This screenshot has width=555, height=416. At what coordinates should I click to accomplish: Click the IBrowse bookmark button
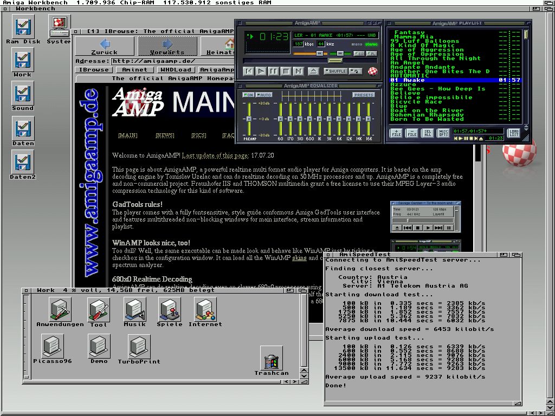click(x=94, y=70)
